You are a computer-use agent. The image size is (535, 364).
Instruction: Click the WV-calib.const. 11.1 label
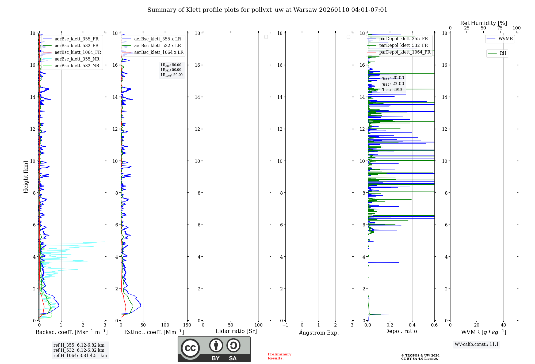[476, 344]
